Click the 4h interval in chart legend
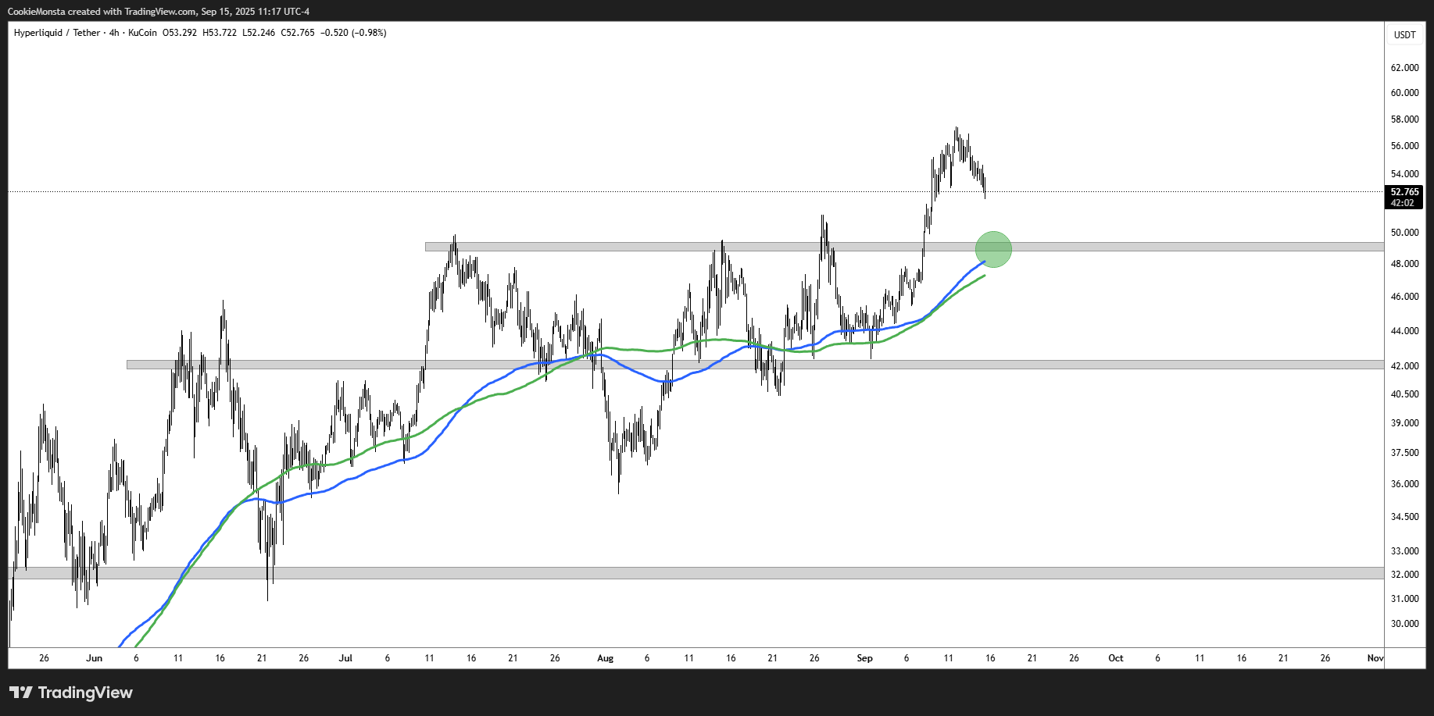This screenshot has width=1434, height=716. (114, 33)
